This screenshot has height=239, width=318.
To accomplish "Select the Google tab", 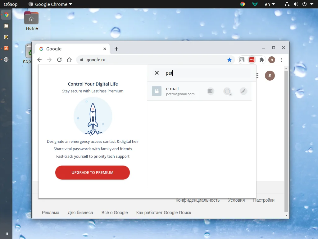I will (72, 49).
